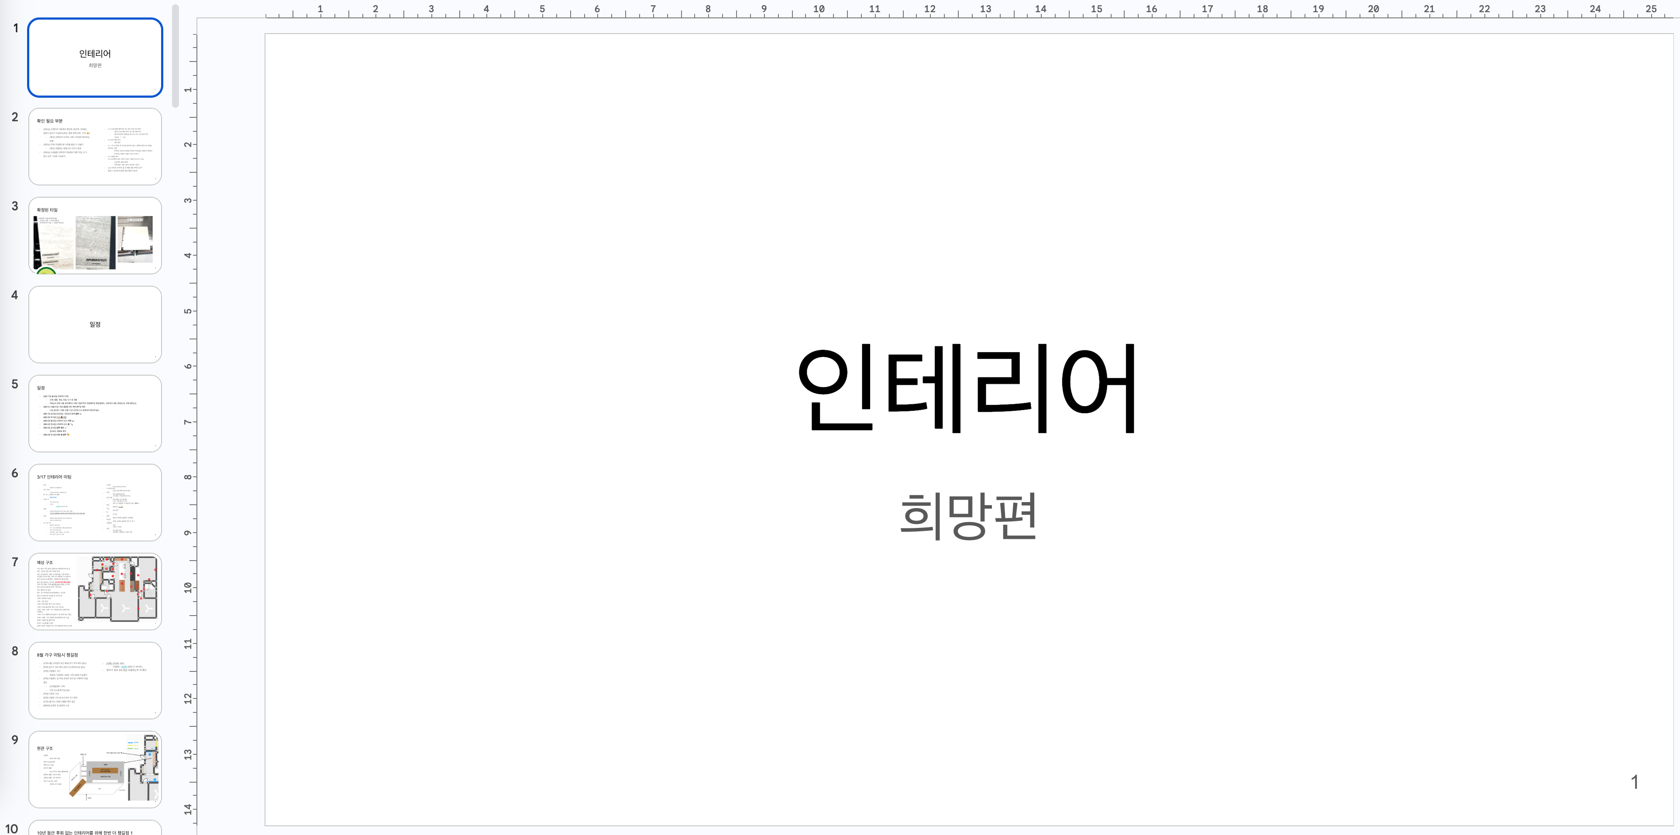Click vertical ruler at mark 7
The height and width of the screenshot is (835, 1680).
coord(189,422)
